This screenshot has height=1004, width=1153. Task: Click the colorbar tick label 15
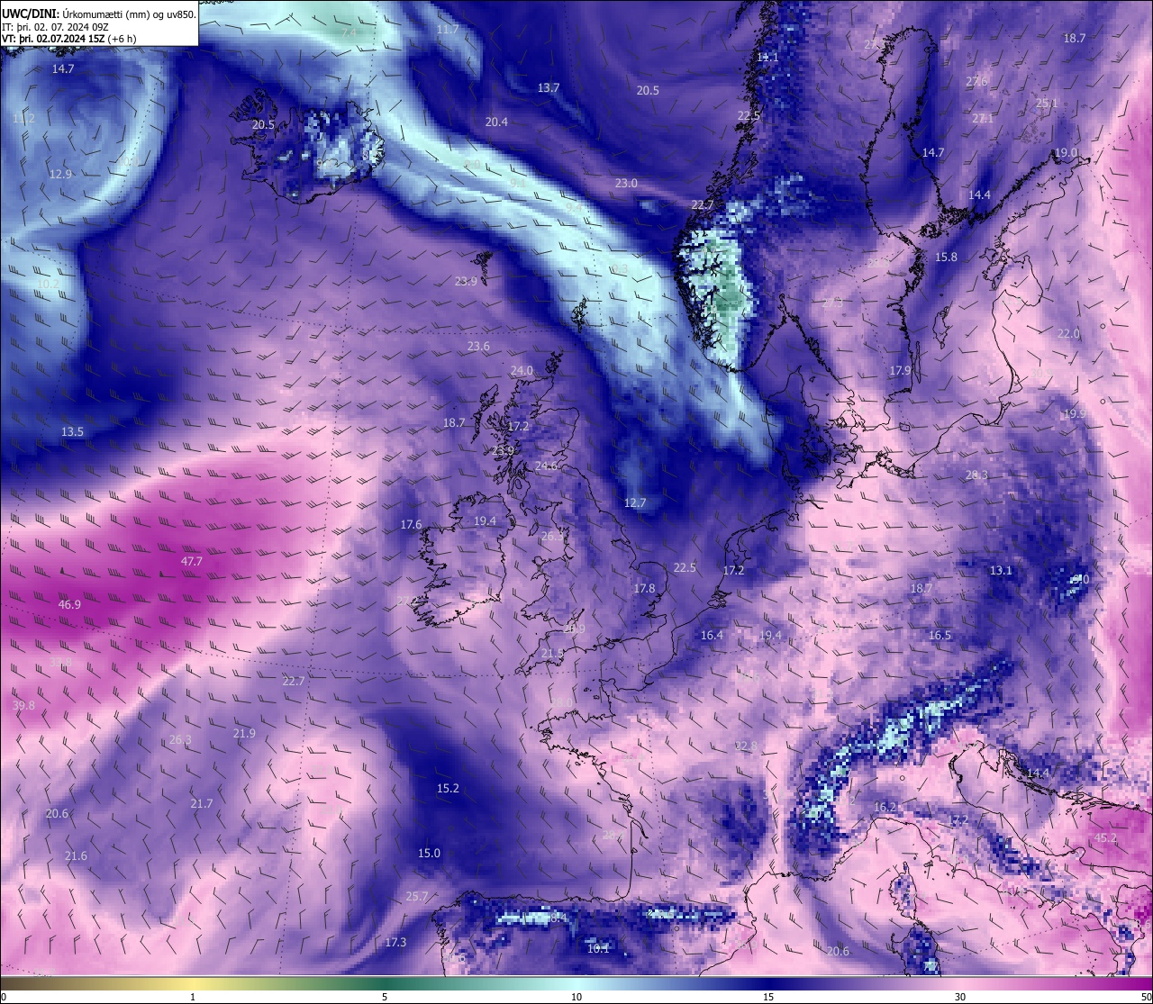(768, 996)
